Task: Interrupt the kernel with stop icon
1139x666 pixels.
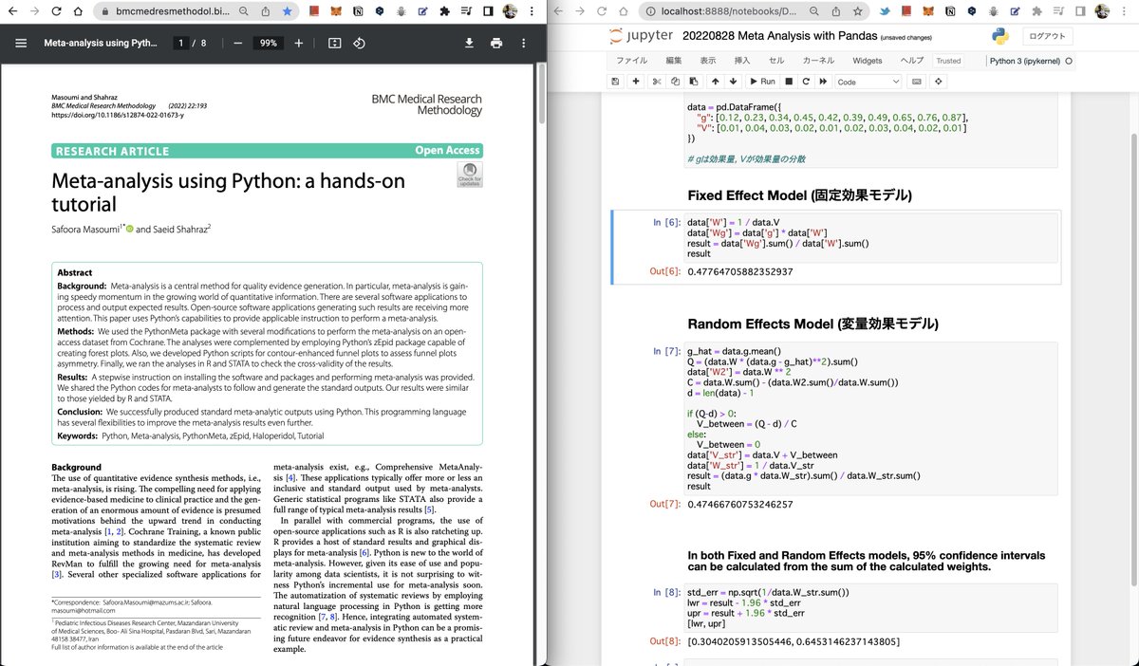Action: [x=788, y=82]
